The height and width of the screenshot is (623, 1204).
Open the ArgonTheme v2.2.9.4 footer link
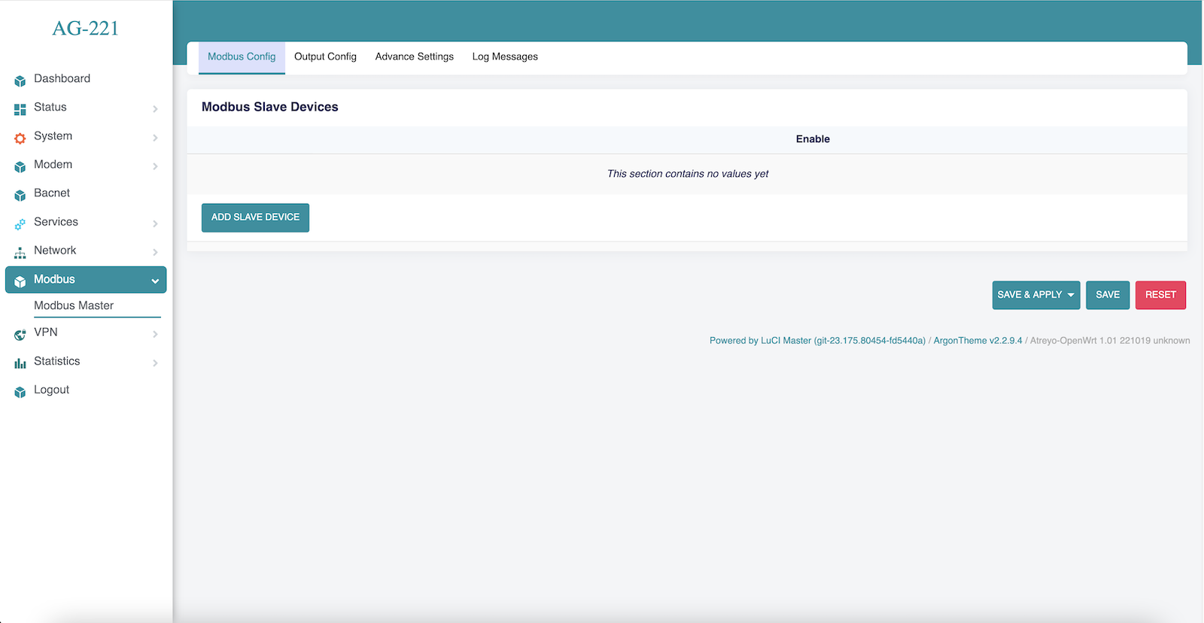[x=977, y=341]
